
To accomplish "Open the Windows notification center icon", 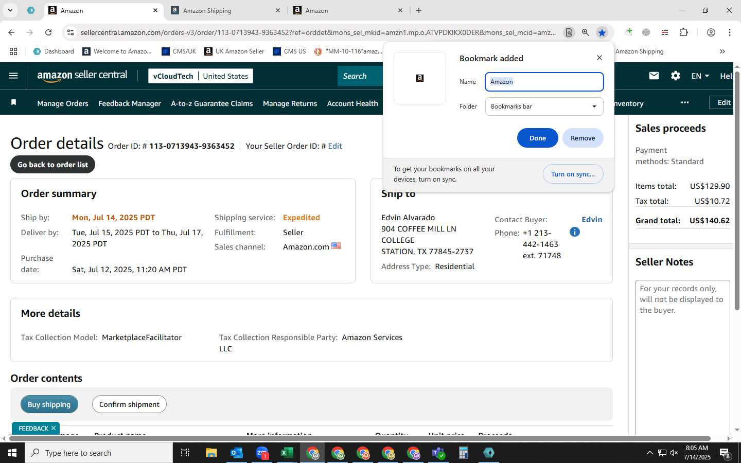I will [x=725, y=453].
